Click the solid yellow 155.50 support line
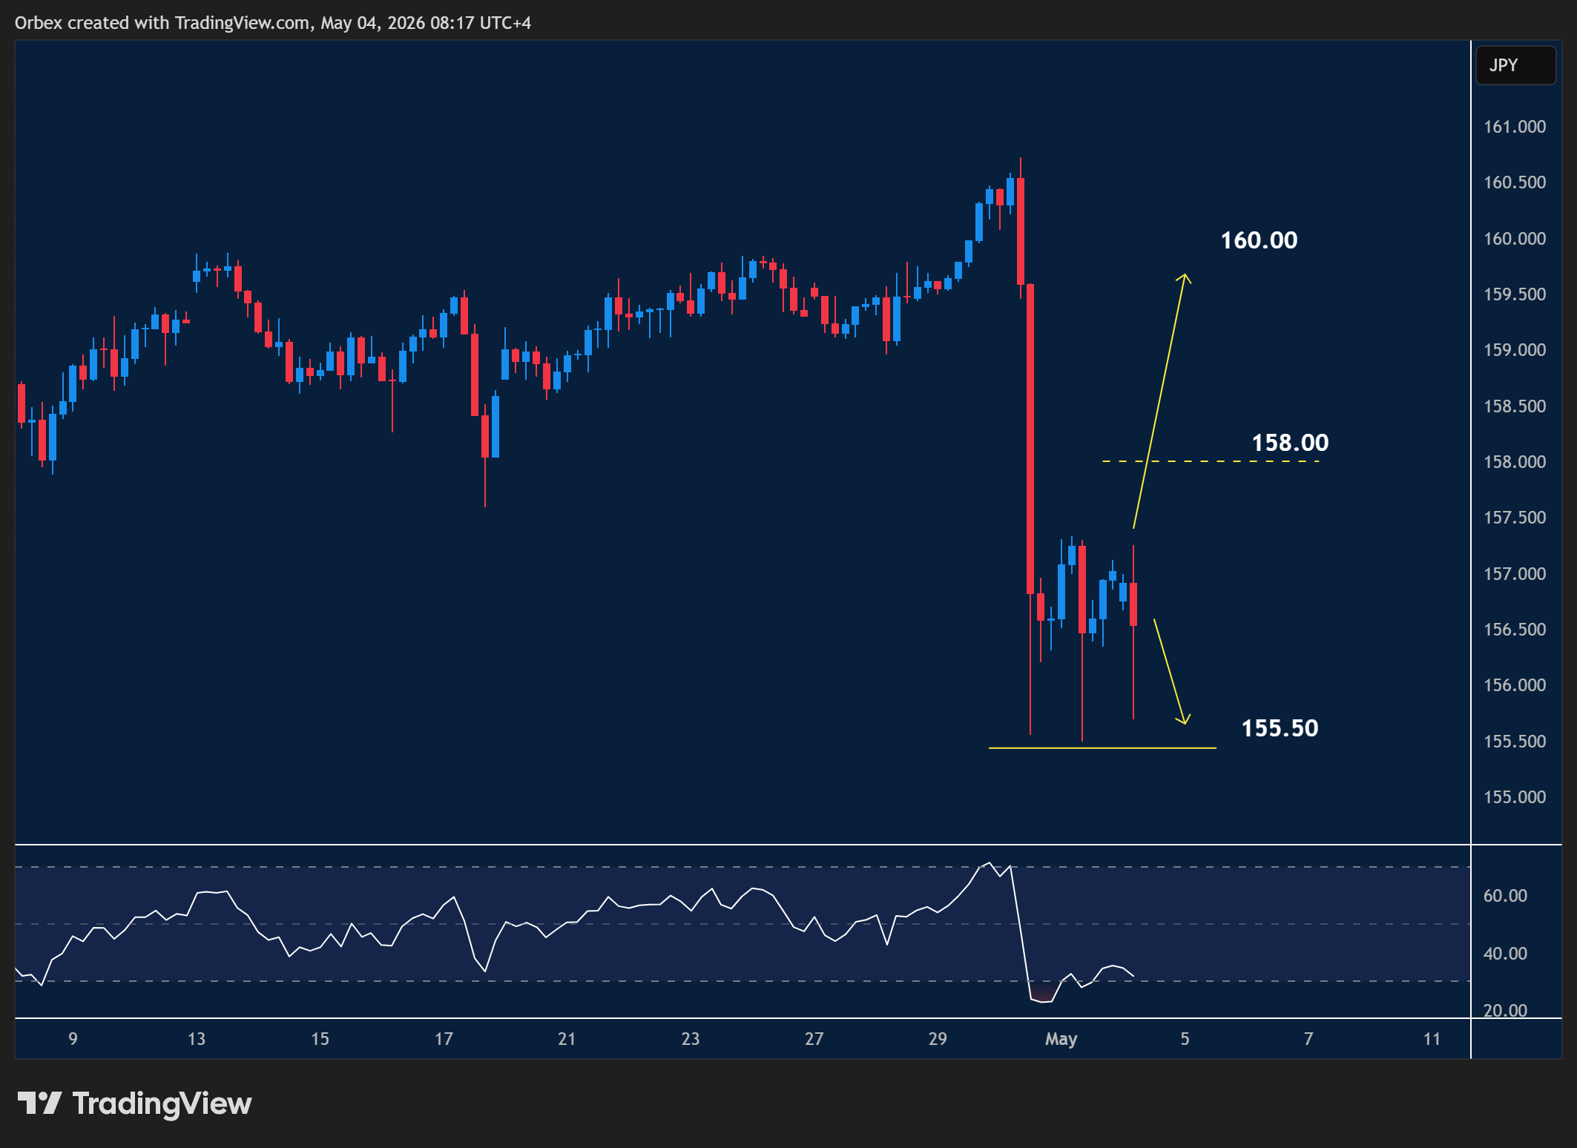This screenshot has width=1577, height=1148. pos(1102,748)
